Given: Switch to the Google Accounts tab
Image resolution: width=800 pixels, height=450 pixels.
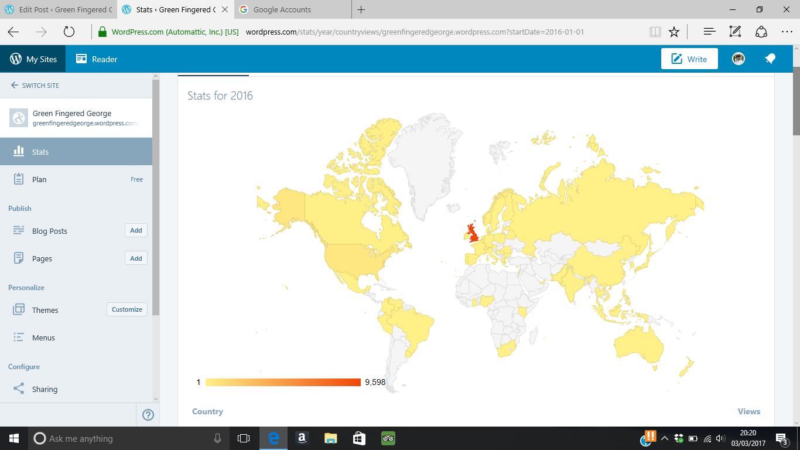Looking at the screenshot, I should click(x=282, y=10).
